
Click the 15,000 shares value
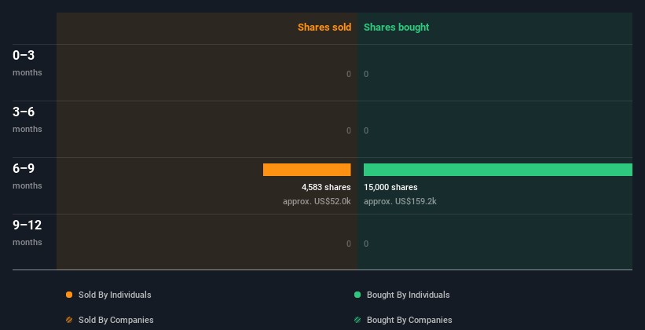click(390, 187)
